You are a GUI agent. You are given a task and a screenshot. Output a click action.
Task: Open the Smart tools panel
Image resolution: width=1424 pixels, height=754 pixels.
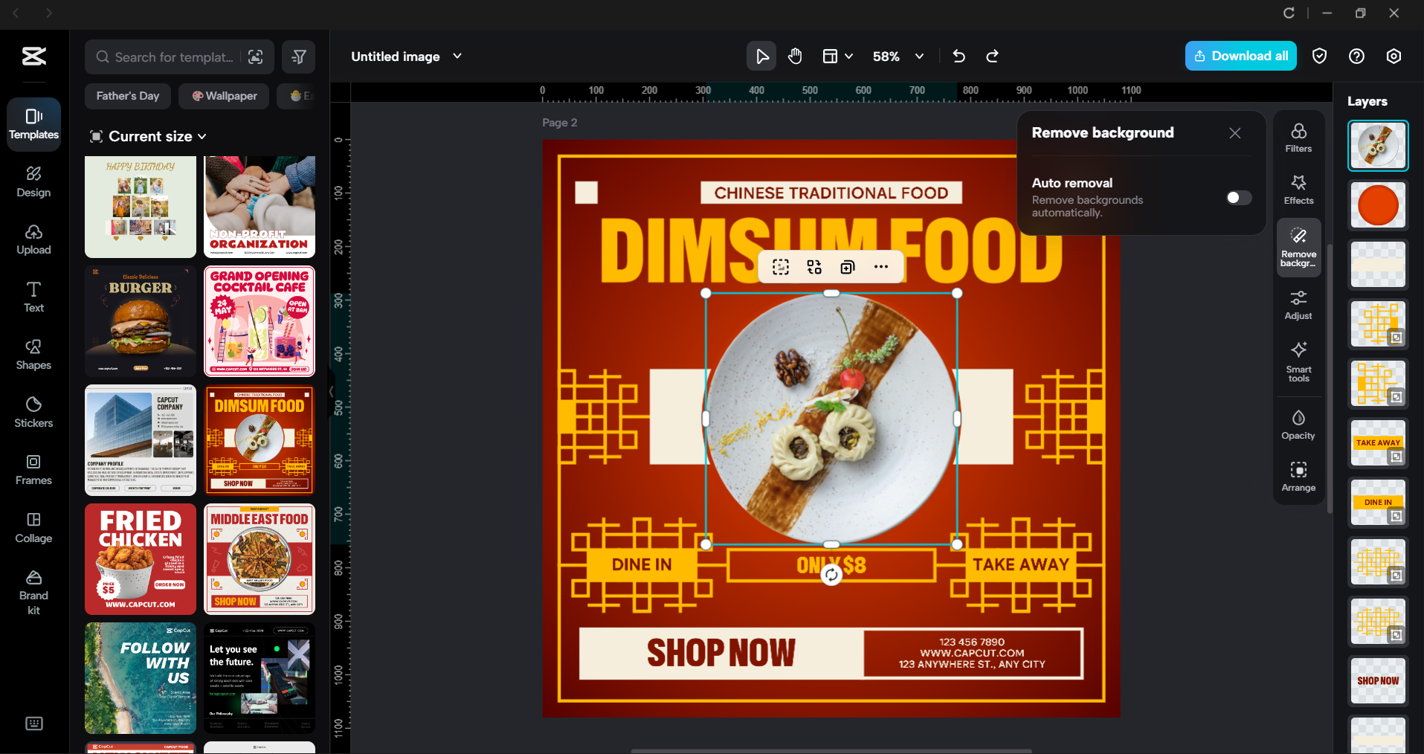pyautogui.click(x=1298, y=363)
